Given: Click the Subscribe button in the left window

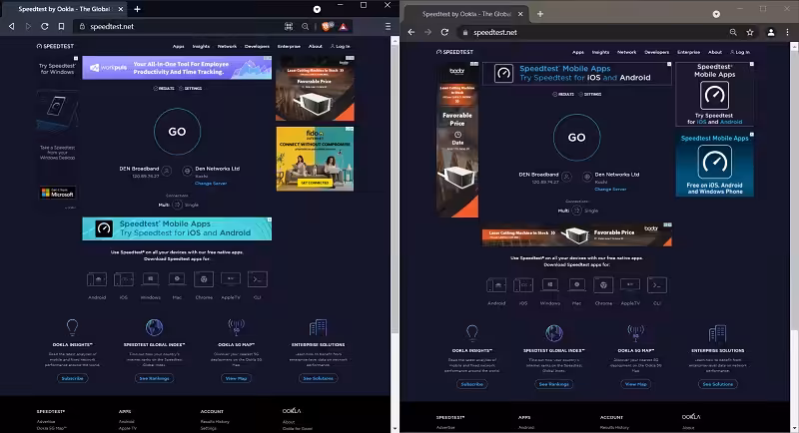Looking at the screenshot, I should 72,378.
